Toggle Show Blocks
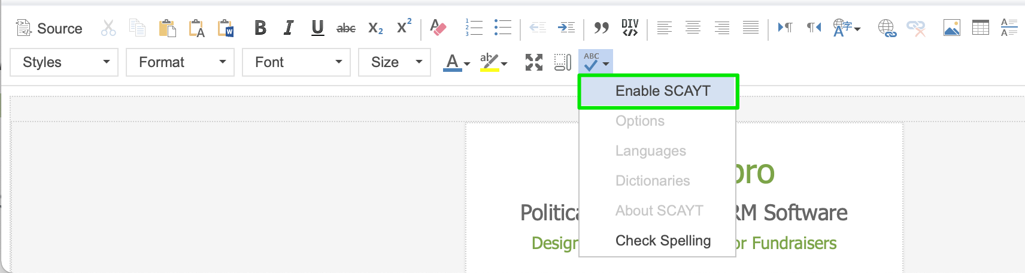Viewport: 1025px width, 273px height. point(562,62)
